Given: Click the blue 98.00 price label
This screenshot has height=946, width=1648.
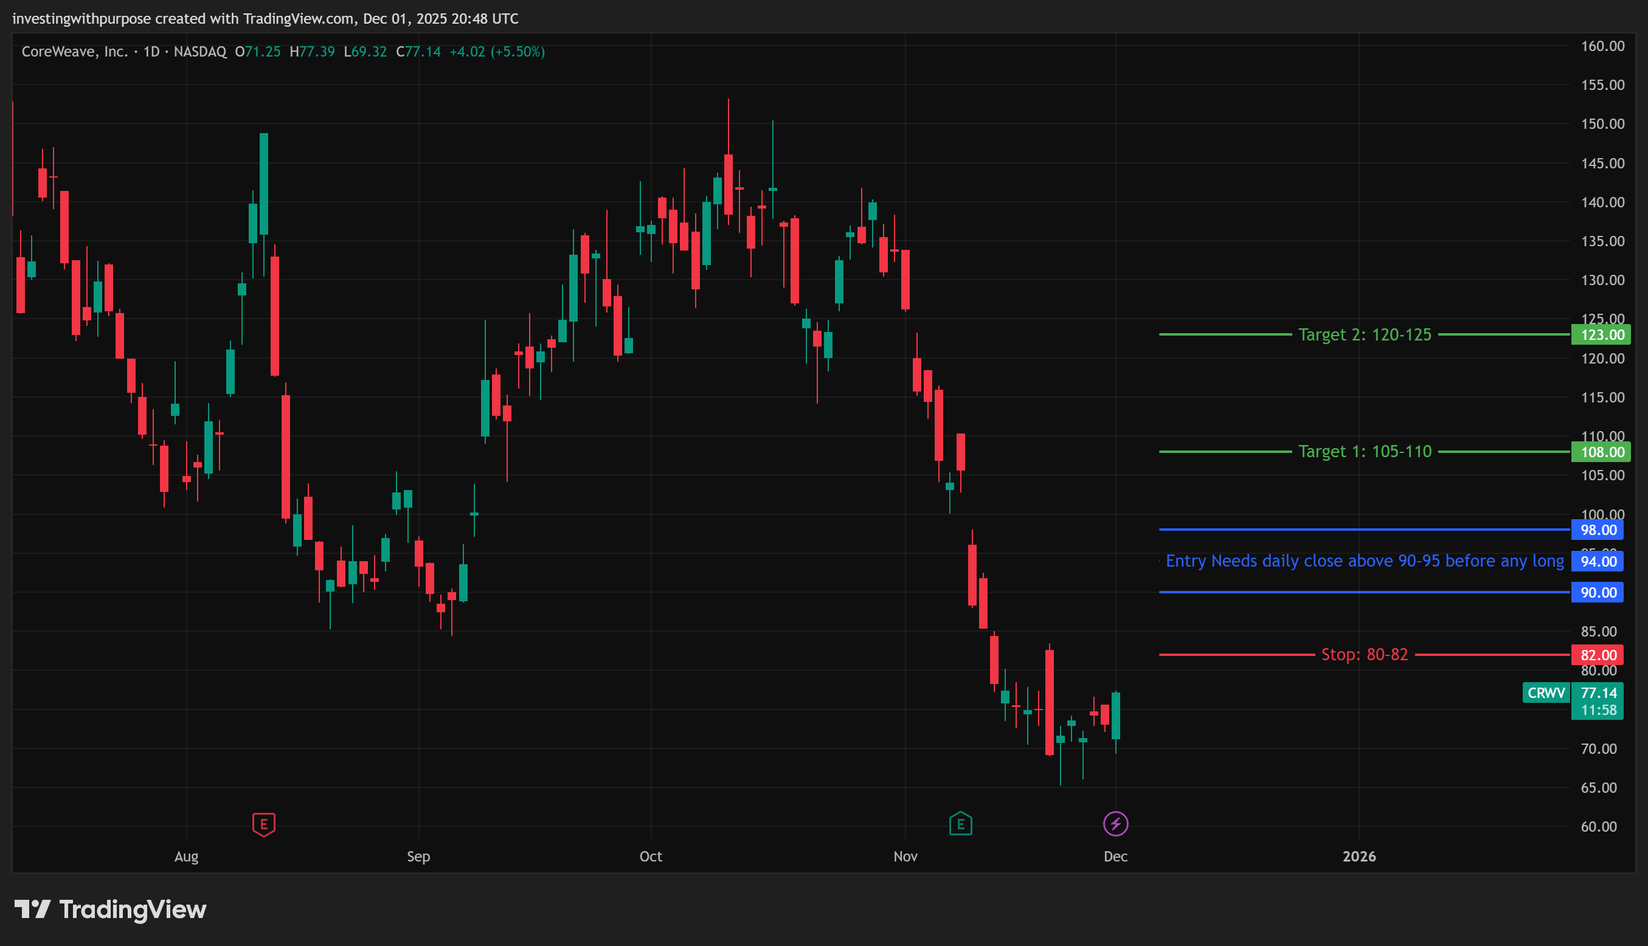Looking at the screenshot, I should [1598, 530].
